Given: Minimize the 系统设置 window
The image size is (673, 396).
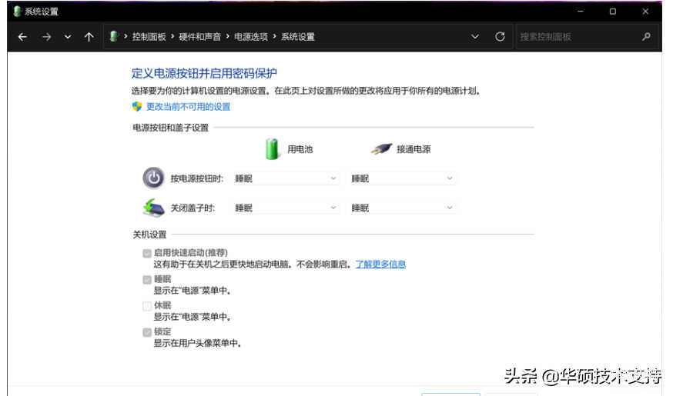Looking at the screenshot, I should pos(581,12).
